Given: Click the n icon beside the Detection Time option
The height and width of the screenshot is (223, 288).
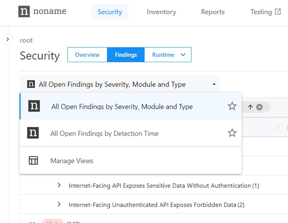Looking at the screenshot, I should coord(33,133).
